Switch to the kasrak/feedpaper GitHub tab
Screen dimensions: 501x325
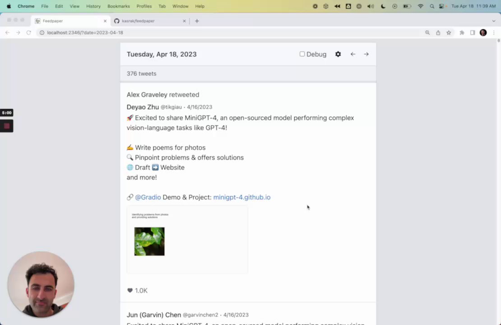coord(149,21)
